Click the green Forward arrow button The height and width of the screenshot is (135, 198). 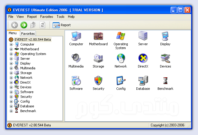pyautogui.click(x=24, y=25)
